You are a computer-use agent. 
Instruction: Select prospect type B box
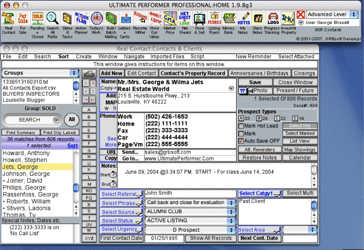[x=259, y=118]
